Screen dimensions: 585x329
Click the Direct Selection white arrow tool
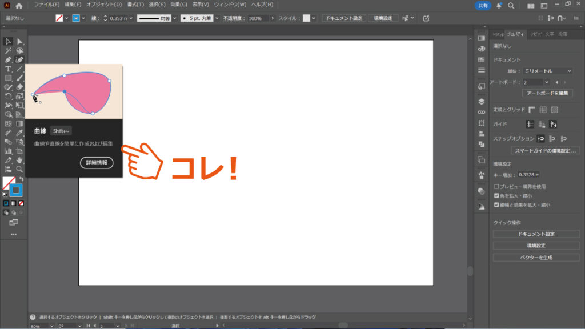tap(19, 41)
